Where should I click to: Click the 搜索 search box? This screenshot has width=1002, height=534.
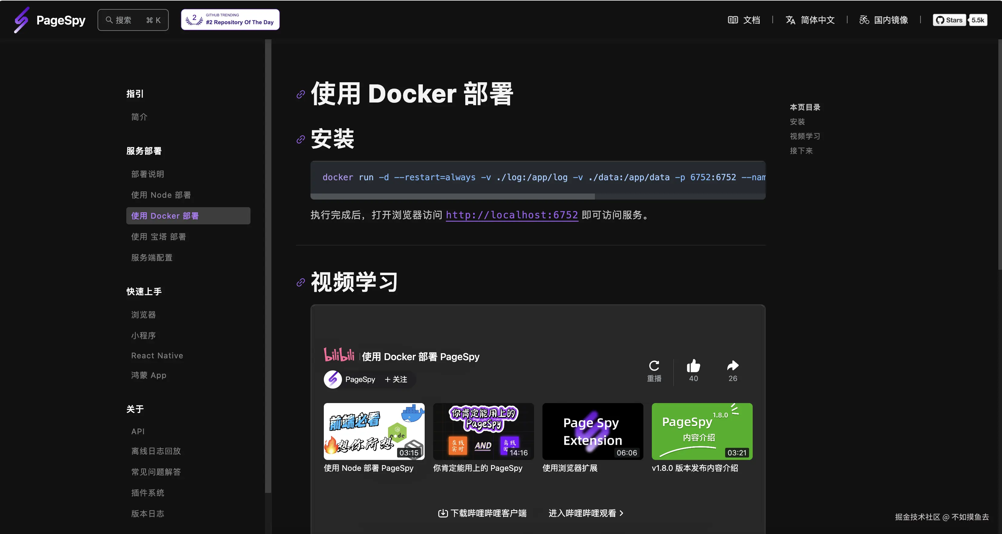(x=133, y=20)
